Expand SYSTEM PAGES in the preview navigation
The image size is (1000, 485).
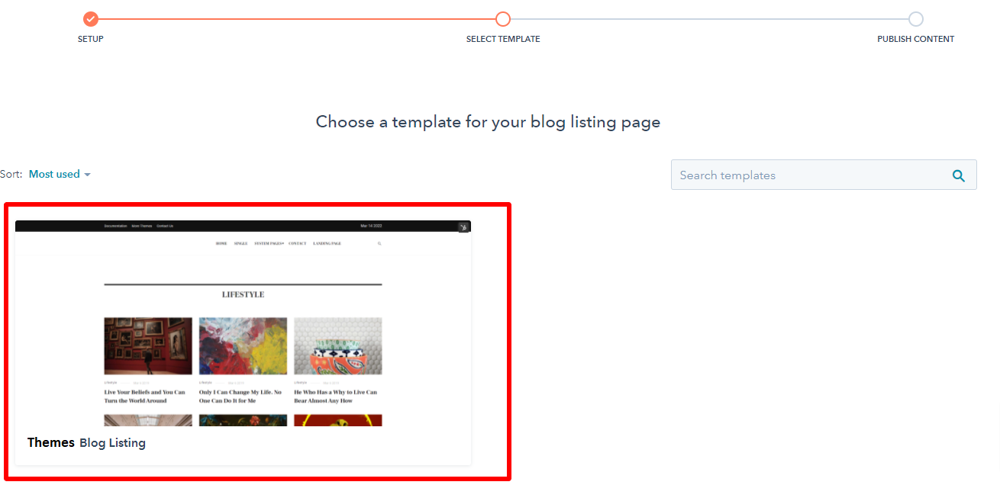[269, 243]
